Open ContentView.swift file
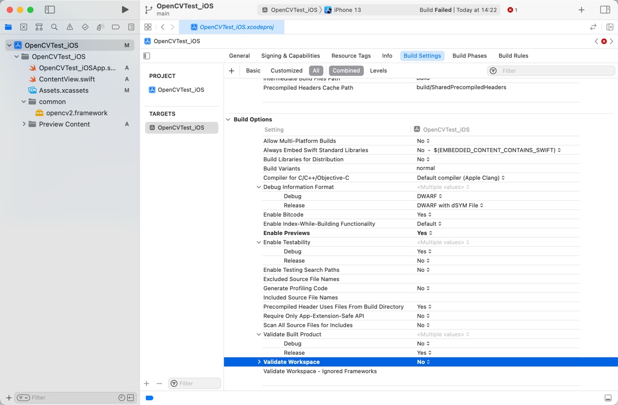This screenshot has height=405, width=618. [67, 79]
